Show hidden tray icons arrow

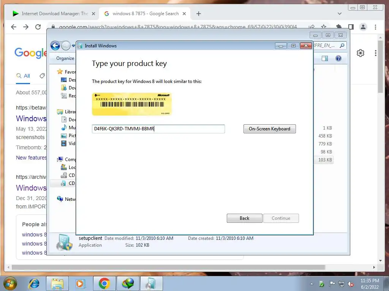[x=312, y=284]
